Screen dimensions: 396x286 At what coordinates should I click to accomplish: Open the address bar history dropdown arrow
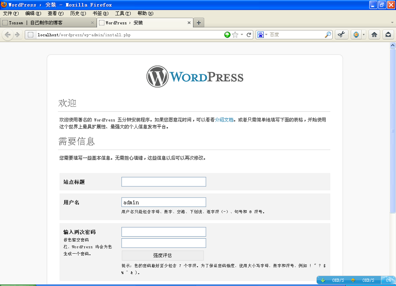tap(242, 35)
